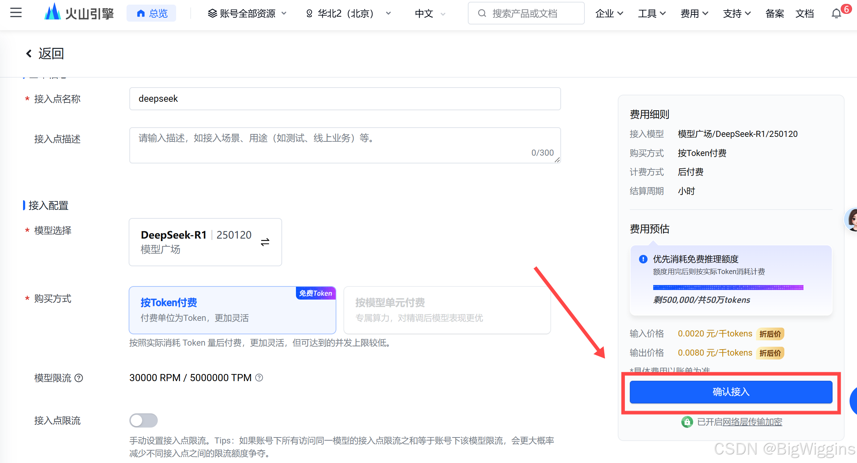Open the notification bell
Screen dimensions: 857x463
(836, 14)
